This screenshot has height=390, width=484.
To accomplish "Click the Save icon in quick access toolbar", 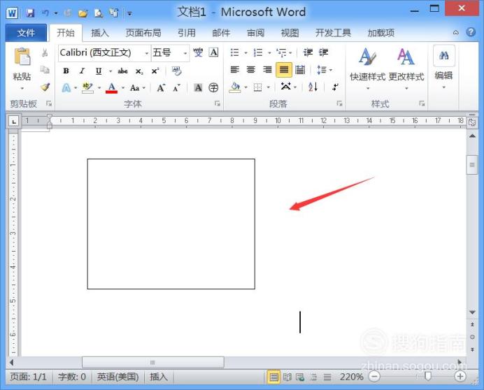I will [x=30, y=13].
